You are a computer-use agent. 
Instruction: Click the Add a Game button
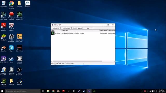coord(56,28)
